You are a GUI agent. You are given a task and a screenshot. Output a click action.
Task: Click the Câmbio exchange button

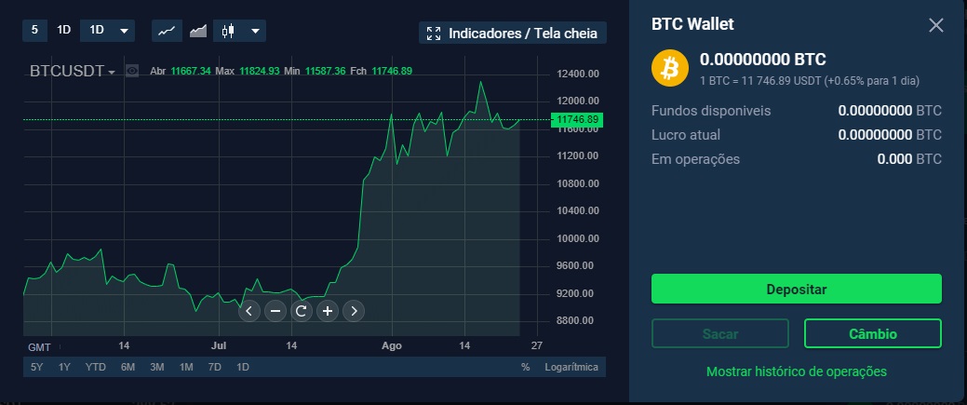872,332
